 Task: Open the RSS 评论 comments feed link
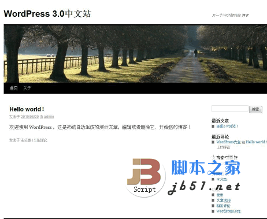[223, 206]
